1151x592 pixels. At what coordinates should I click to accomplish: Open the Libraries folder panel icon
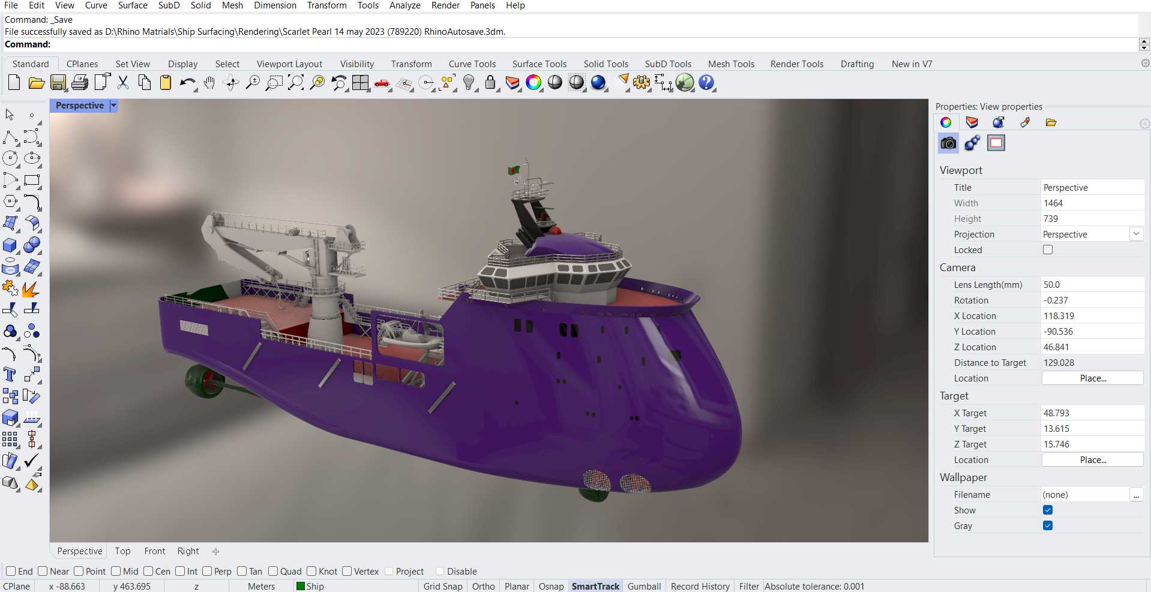1051,122
